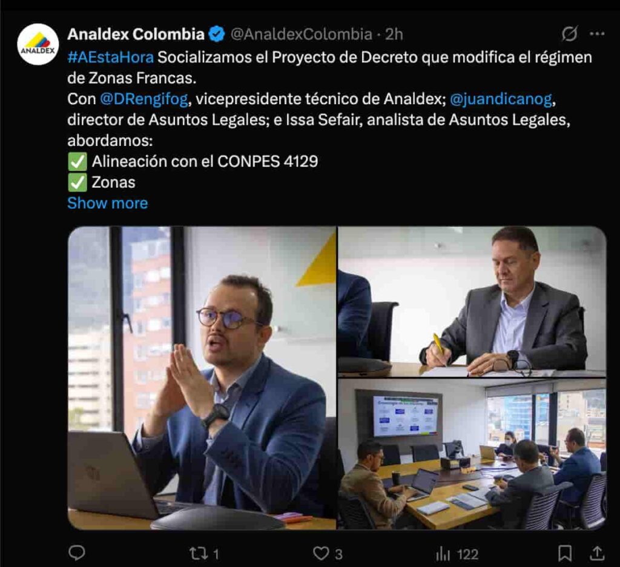Open photo of man writing notes
This screenshot has width=620, height=567.
coord(472,302)
